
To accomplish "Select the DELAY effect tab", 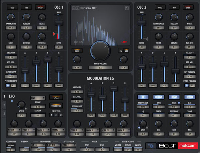I will pos(174,97).
